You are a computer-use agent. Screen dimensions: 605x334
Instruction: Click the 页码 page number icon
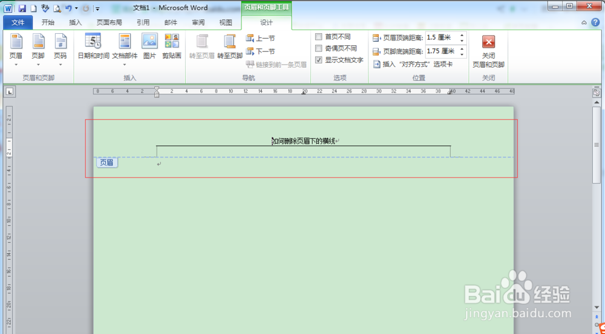coord(60,41)
